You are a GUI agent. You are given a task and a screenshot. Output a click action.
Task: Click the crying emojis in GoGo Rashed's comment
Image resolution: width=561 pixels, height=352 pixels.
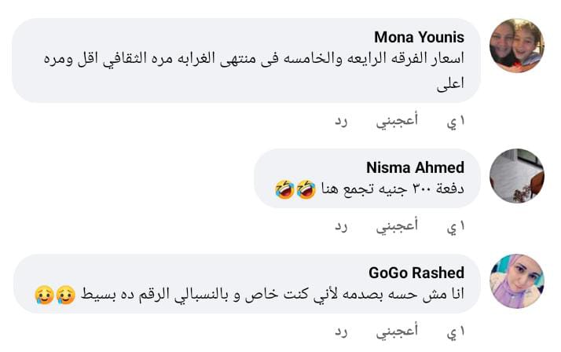click(54, 295)
